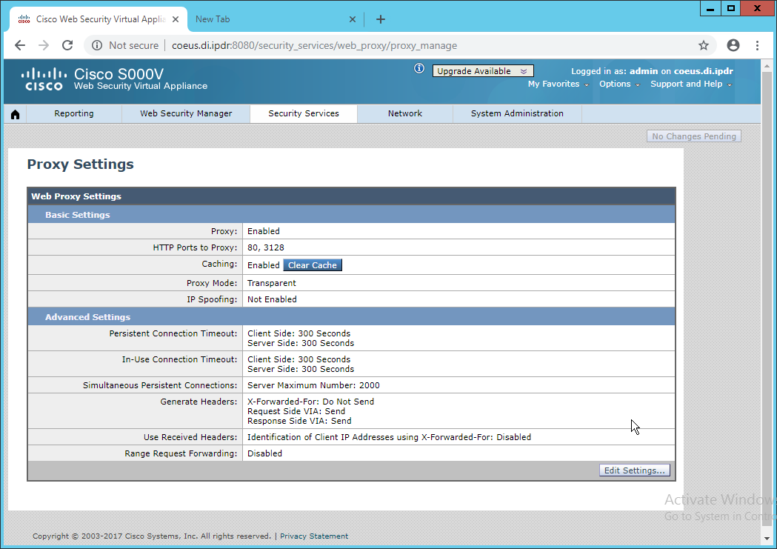The image size is (777, 549).
Task: Click the scrollbar up arrow
Action: click(x=767, y=65)
